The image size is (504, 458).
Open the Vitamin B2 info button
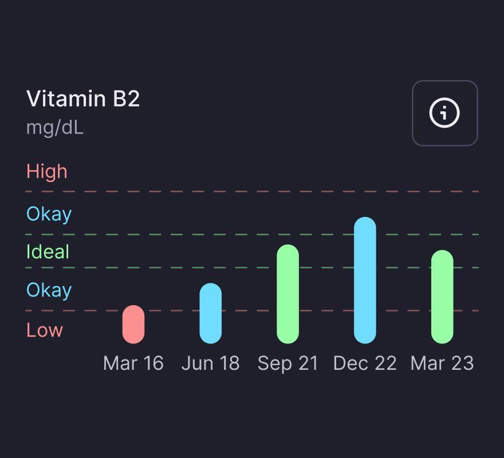(444, 113)
